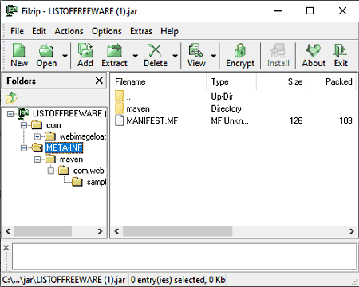
Task: Click the Filzip icon in title bar
Action: [x=11, y=10]
